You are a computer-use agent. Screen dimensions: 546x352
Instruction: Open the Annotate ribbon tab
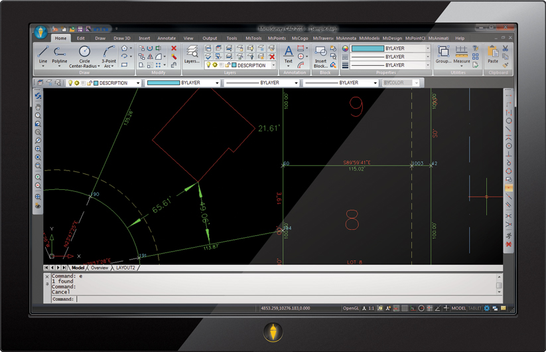click(167, 39)
